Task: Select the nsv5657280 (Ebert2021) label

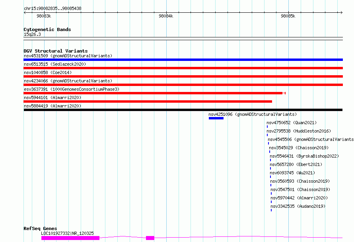Action: [x=296, y=164]
